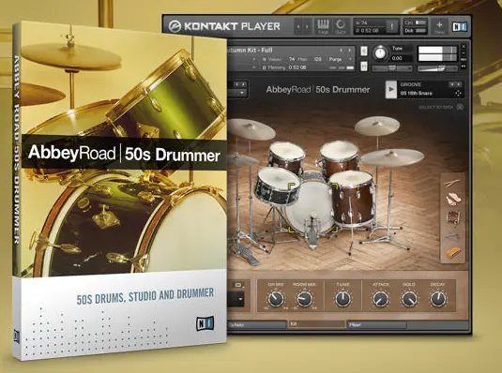Click the Tune value field 0.00
The height and width of the screenshot is (373, 502).
(x=402, y=58)
